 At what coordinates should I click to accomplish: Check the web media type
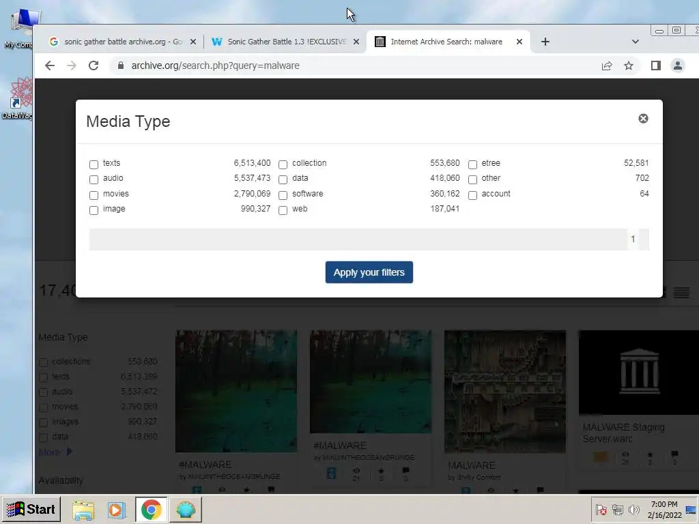click(x=283, y=210)
